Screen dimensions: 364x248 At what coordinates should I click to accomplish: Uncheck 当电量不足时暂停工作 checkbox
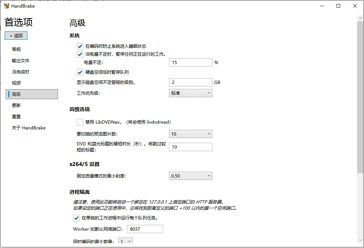tap(80, 54)
